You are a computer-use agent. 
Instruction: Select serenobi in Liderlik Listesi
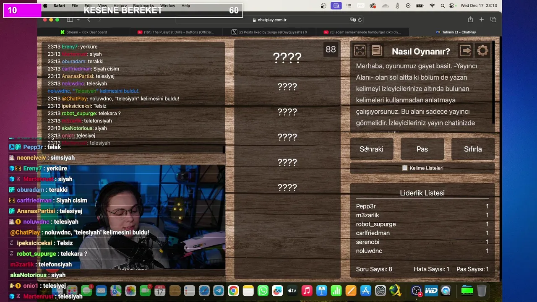(422, 242)
